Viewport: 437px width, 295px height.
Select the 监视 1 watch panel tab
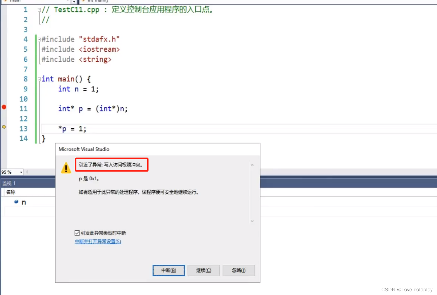click(x=9, y=183)
